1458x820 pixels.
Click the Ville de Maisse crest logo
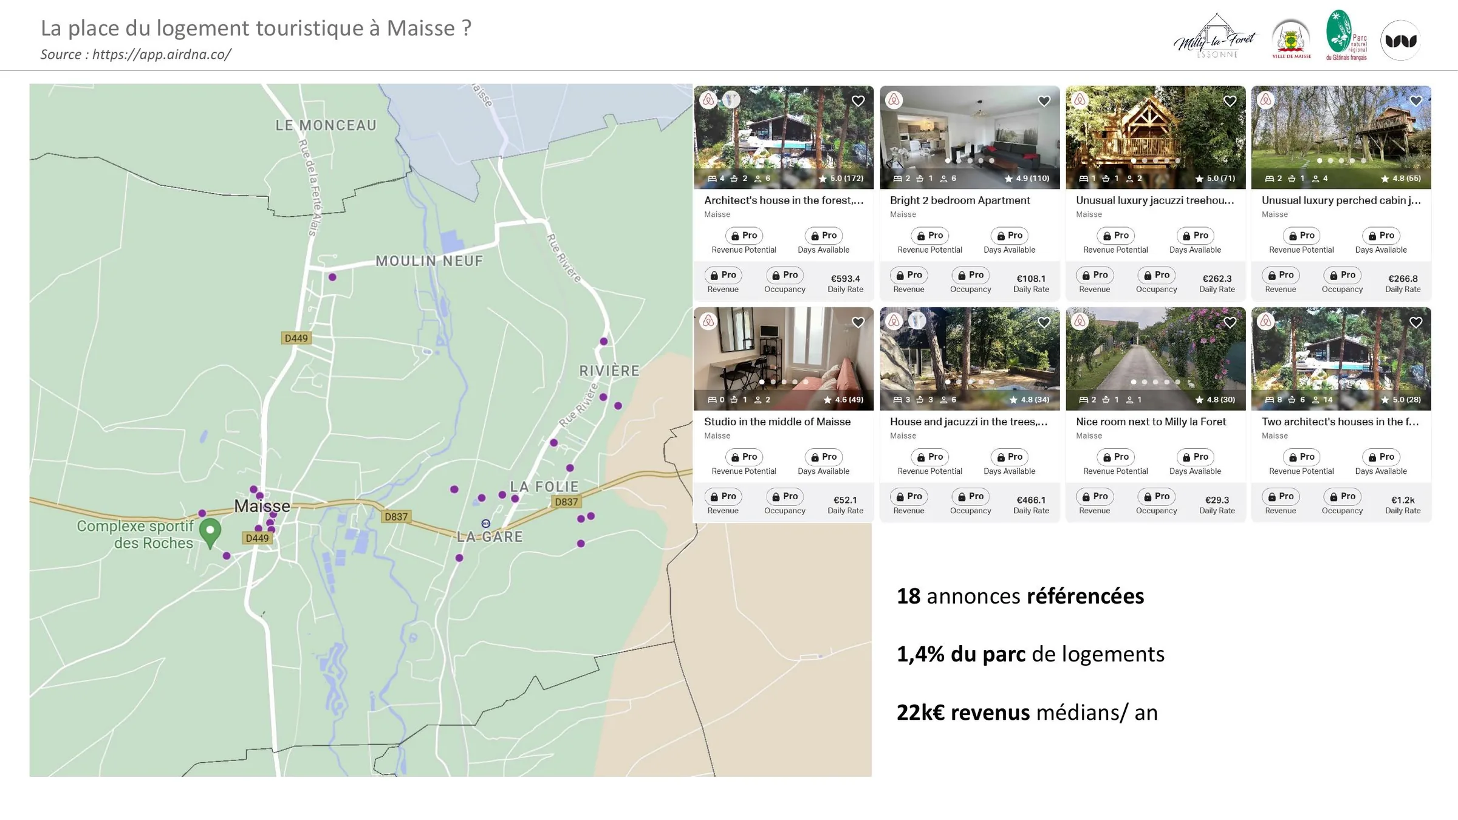pos(1292,39)
